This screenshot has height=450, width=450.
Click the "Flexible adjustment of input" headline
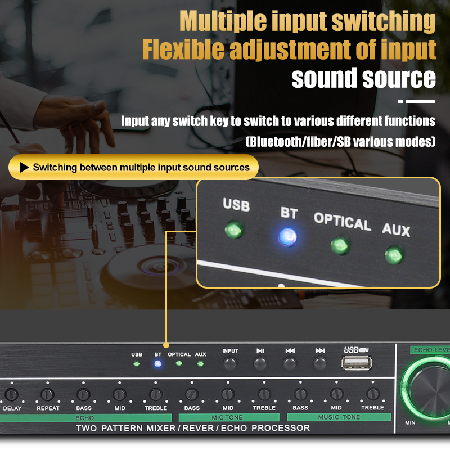point(289,49)
